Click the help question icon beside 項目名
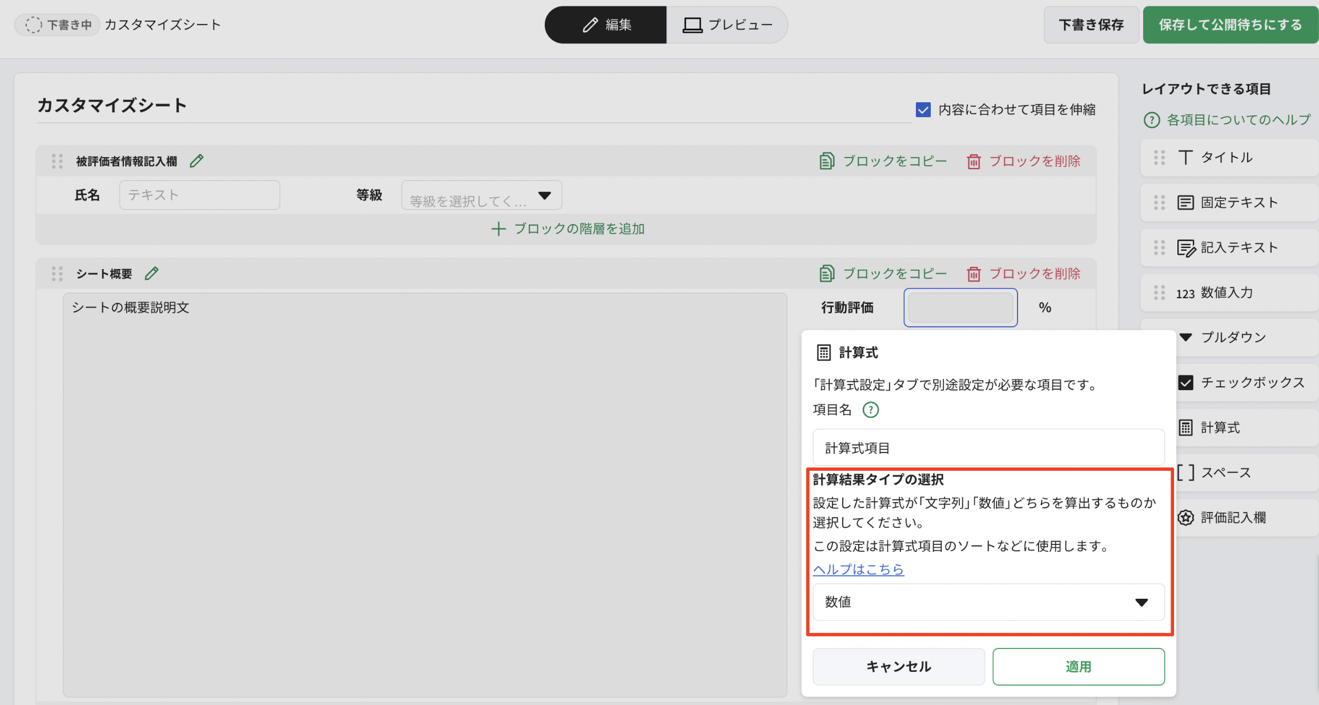The width and height of the screenshot is (1319, 705). pos(871,410)
